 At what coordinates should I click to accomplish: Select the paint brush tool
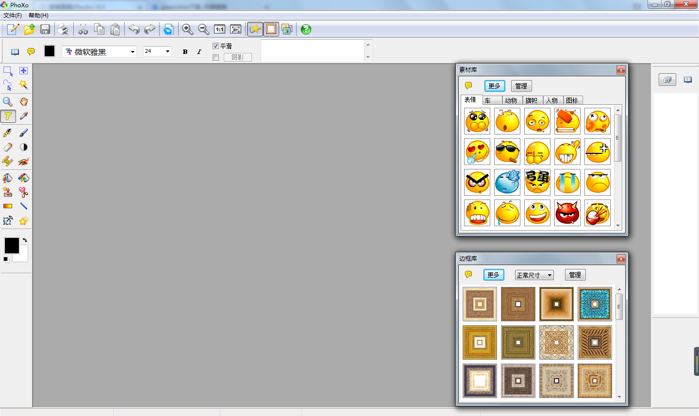pyautogui.click(x=23, y=133)
